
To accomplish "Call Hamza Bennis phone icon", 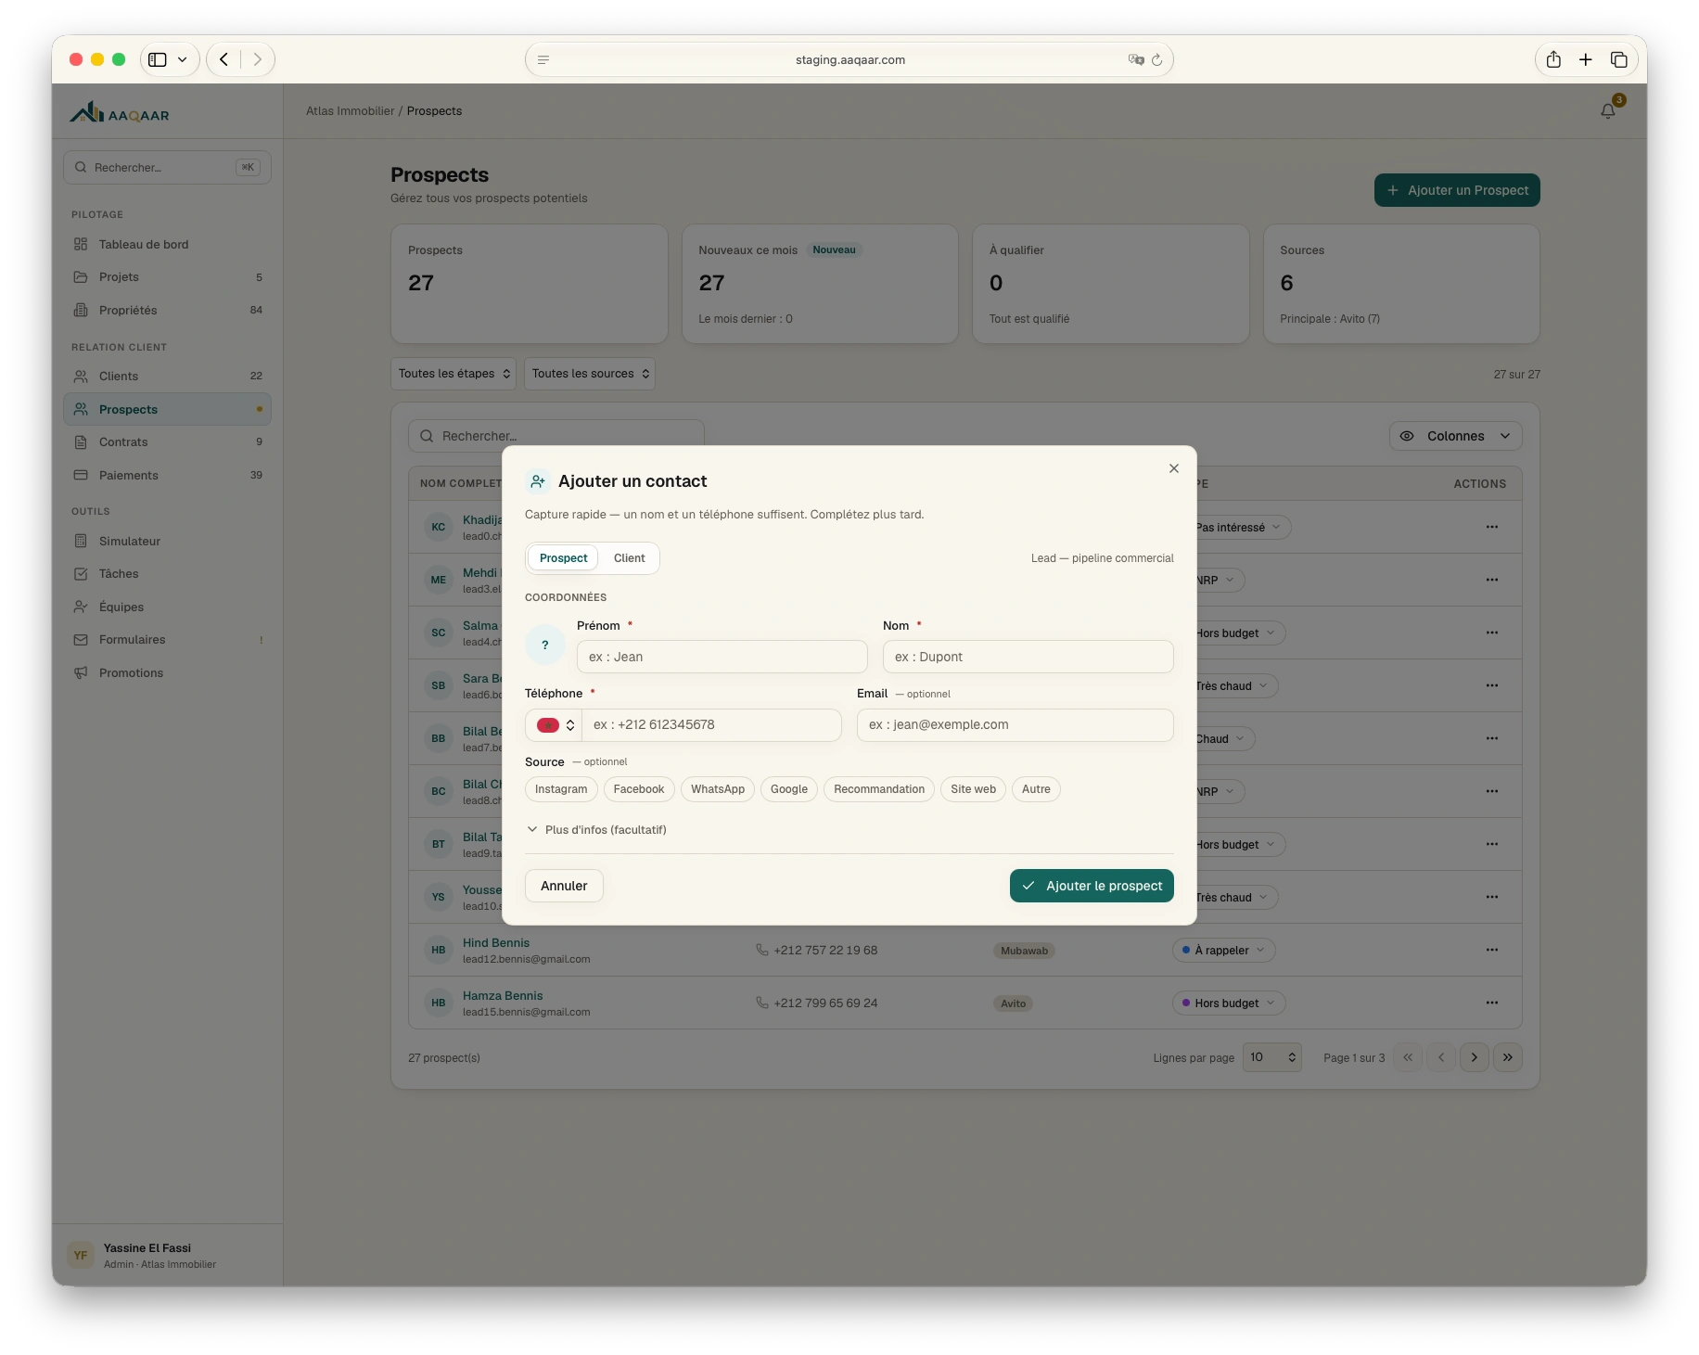I will click(762, 1003).
